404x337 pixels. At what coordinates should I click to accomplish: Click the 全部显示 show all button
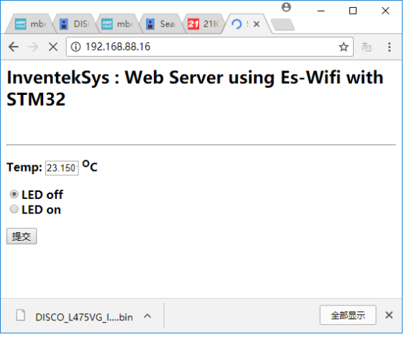point(348,315)
